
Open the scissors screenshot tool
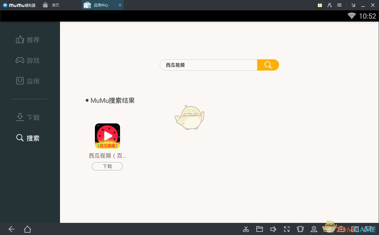pyautogui.click(x=246, y=229)
